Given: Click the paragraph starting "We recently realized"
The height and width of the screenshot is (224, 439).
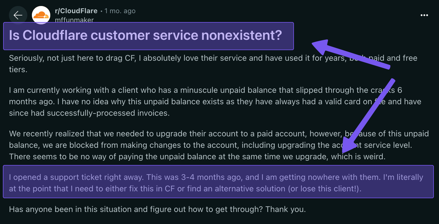Looking at the screenshot, I should (x=201, y=145).
